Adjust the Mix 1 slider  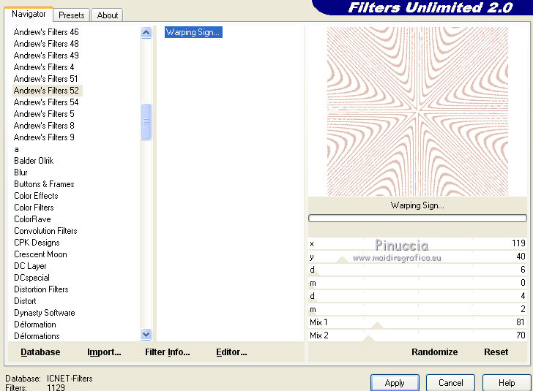(x=417, y=322)
